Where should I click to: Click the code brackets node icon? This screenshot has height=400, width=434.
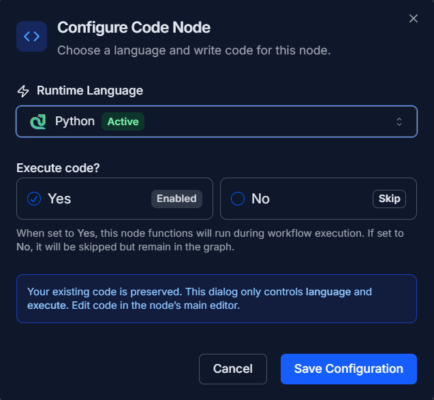pyautogui.click(x=31, y=37)
